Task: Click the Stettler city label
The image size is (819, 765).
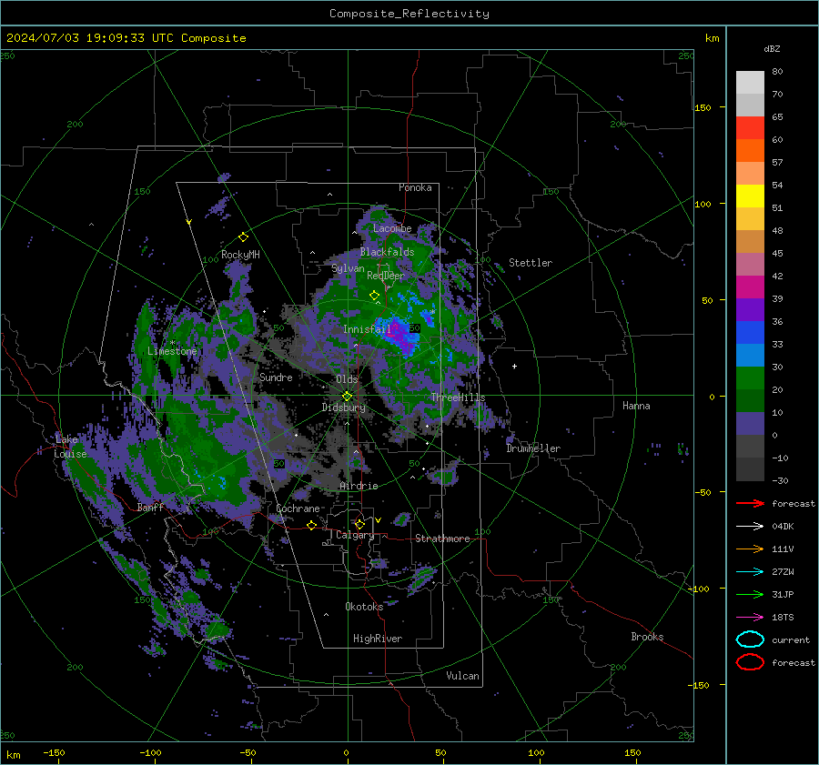Action: click(x=531, y=263)
